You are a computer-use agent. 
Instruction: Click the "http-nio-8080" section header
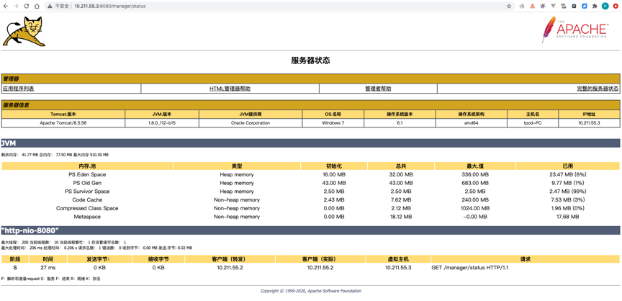(x=30, y=230)
